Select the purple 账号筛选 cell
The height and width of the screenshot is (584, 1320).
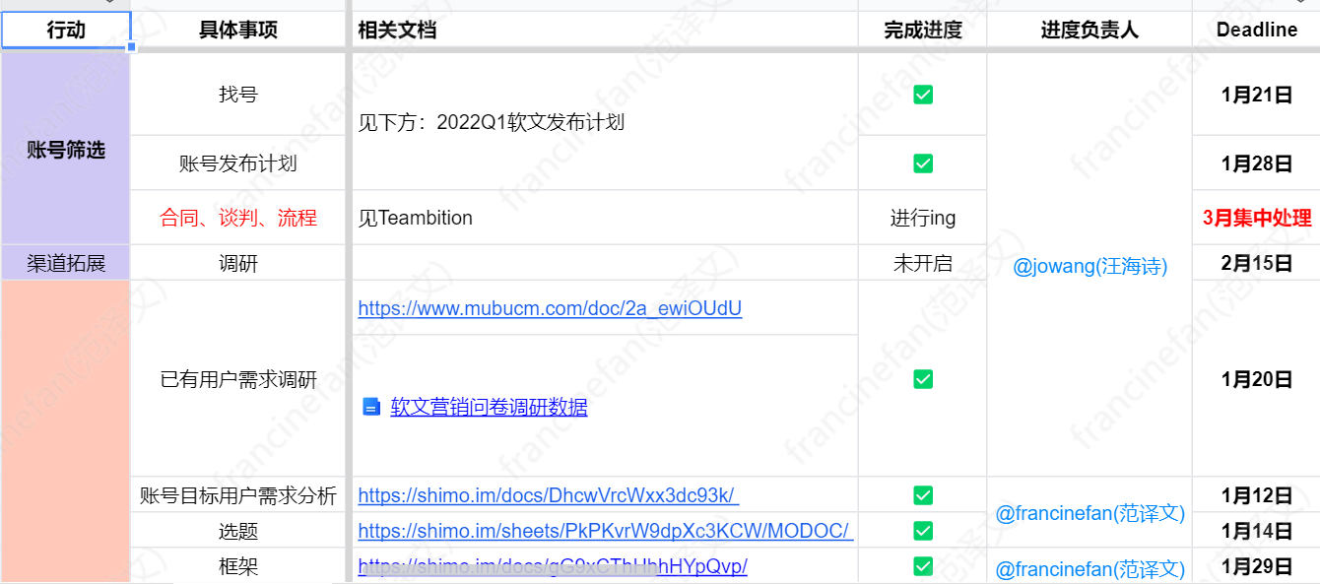click(x=66, y=149)
